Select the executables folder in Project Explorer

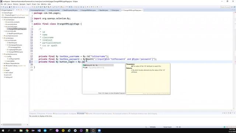pyautogui.click(x=11, y=61)
